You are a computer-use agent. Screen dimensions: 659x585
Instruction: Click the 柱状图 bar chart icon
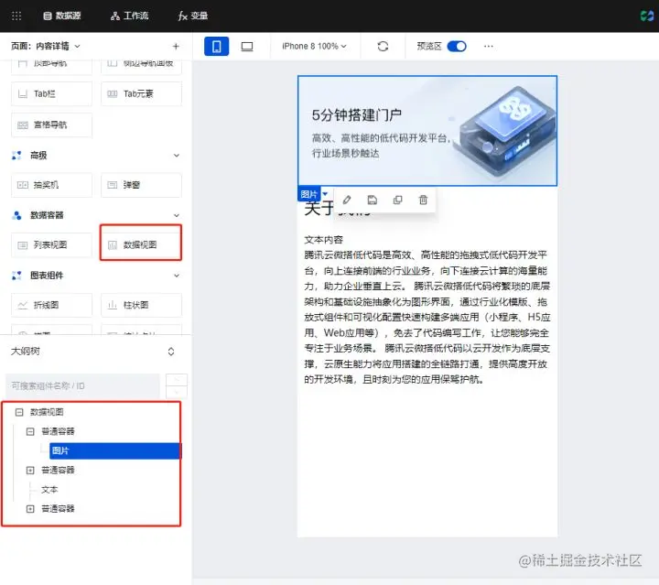(113, 305)
